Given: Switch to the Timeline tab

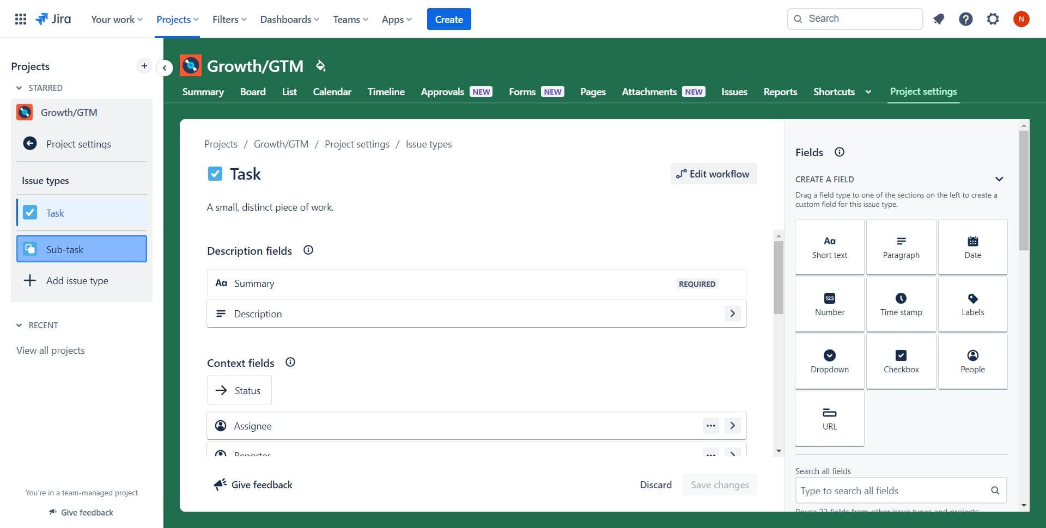Looking at the screenshot, I should [386, 92].
